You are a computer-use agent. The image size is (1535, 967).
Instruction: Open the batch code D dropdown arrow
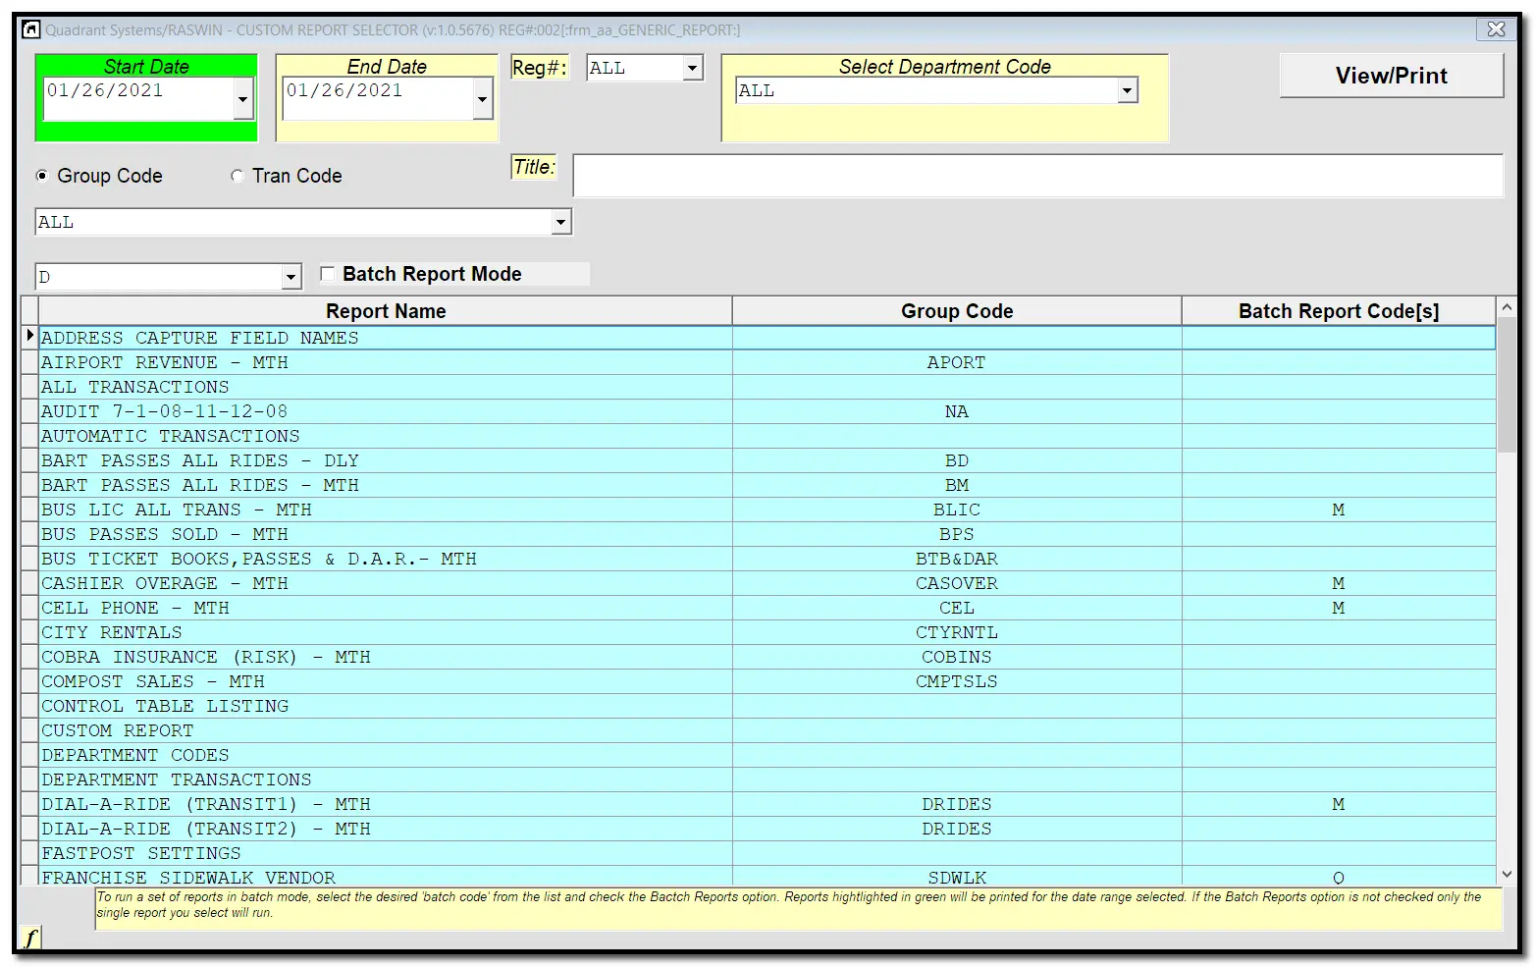[x=291, y=277]
